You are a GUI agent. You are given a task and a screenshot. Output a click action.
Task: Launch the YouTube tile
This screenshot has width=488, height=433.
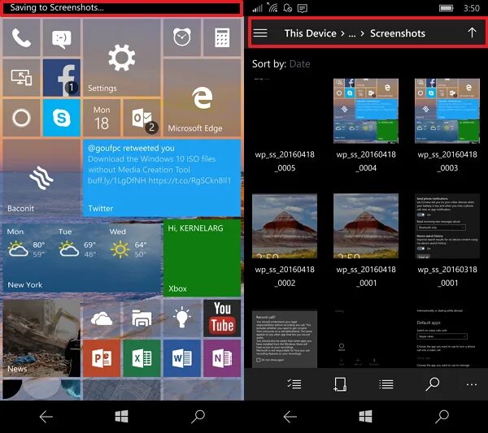[x=222, y=318]
